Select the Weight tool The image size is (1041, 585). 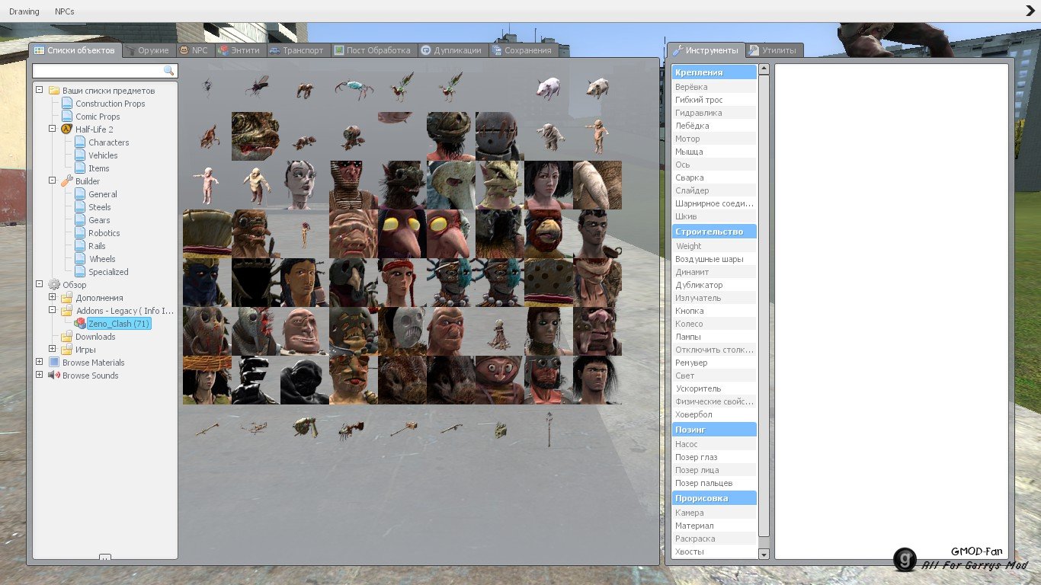[x=714, y=246]
